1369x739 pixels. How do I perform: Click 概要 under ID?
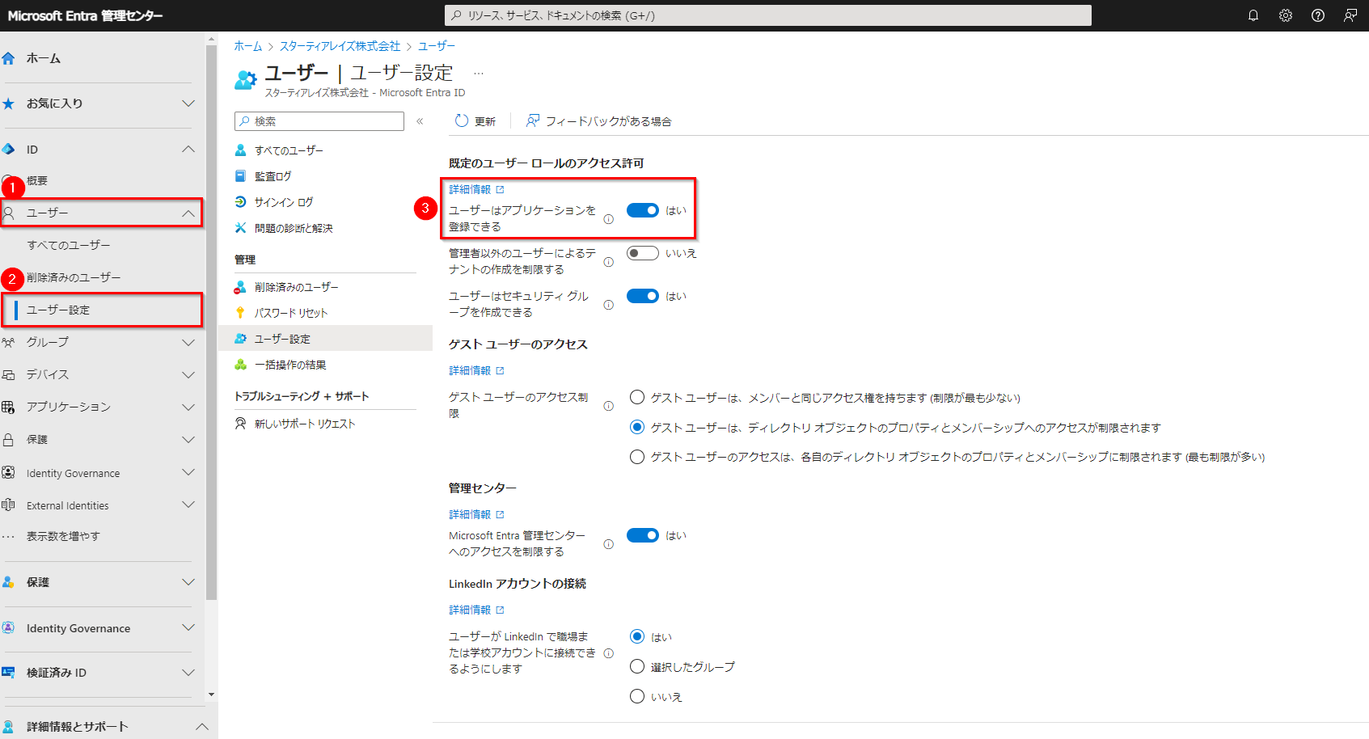tap(37, 180)
